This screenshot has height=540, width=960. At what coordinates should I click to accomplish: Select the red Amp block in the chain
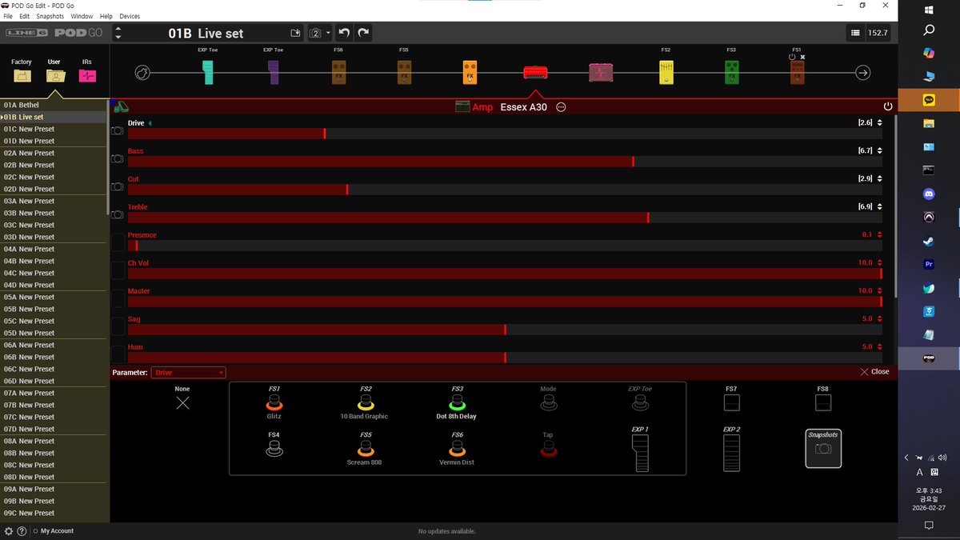(535, 73)
